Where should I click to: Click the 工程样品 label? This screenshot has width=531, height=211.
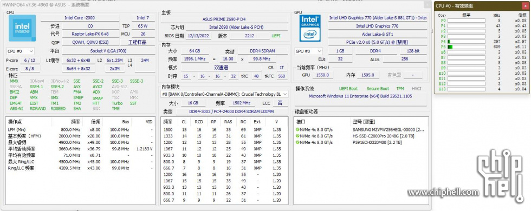pos(138,43)
